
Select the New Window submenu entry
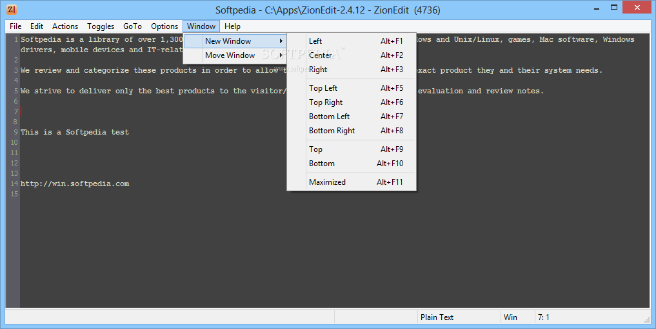click(235, 41)
